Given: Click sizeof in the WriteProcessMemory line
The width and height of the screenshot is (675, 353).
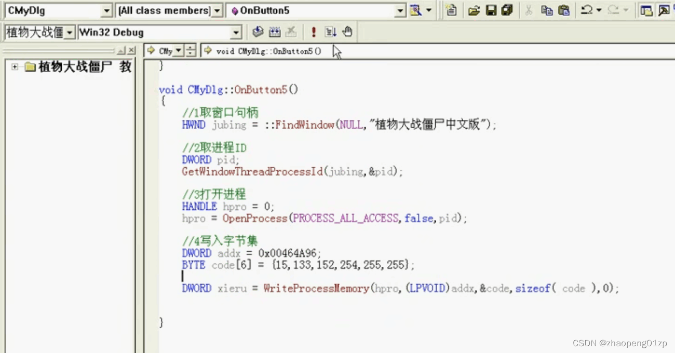Looking at the screenshot, I should 533,288.
